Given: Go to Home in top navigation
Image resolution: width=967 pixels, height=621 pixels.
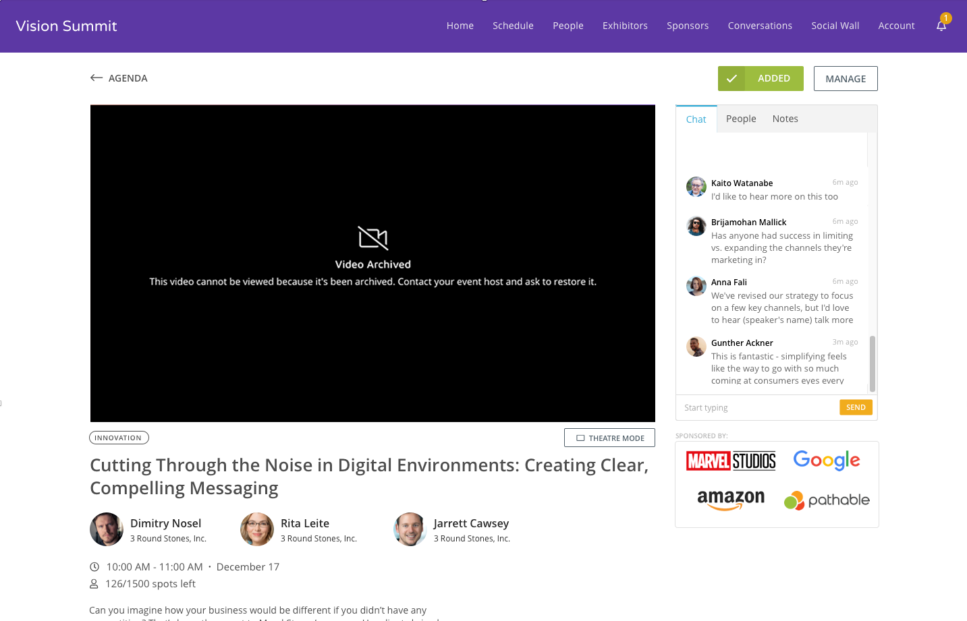Looking at the screenshot, I should (460, 26).
